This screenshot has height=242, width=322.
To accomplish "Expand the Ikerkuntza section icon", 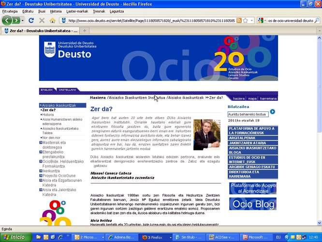I will point(41,171).
